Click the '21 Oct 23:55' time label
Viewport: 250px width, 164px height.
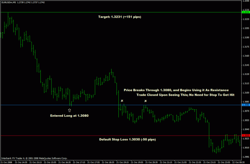coord(224,162)
